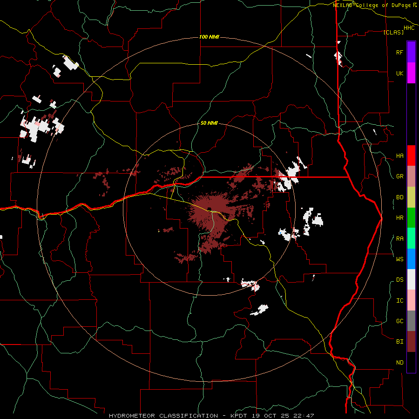Viewport: 419px width, 419px height.
Task: Click the 'GC' legend label
Action: [x=399, y=321]
